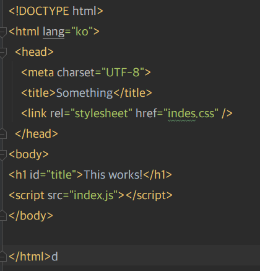Click the "UTF-8" charset value
The width and height of the screenshot is (260, 271).
123,73
